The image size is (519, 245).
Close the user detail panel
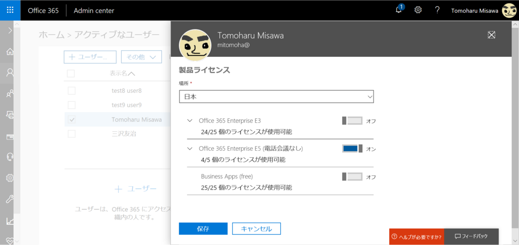[x=492, y=35]
